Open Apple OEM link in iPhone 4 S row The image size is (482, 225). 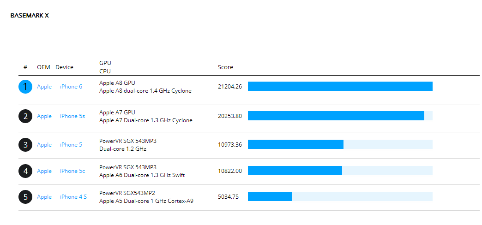(x=44, y=197)
